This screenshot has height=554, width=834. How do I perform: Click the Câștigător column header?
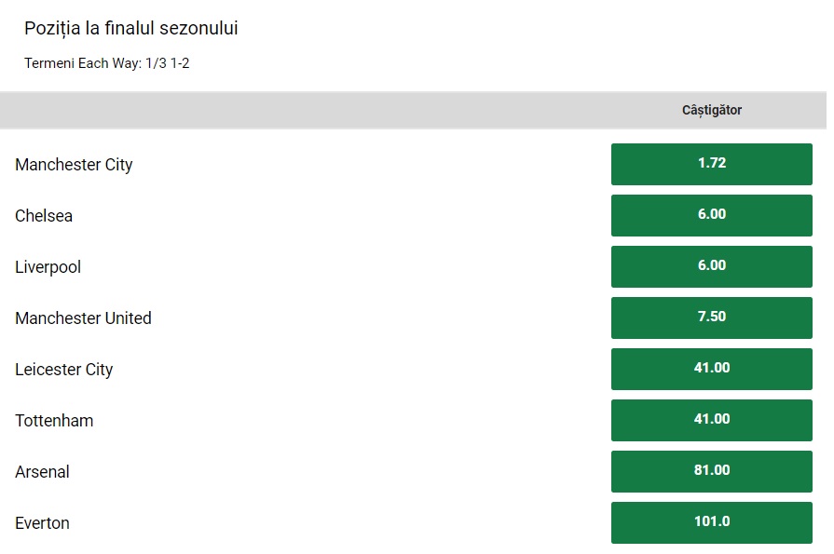tap(711, 110)
